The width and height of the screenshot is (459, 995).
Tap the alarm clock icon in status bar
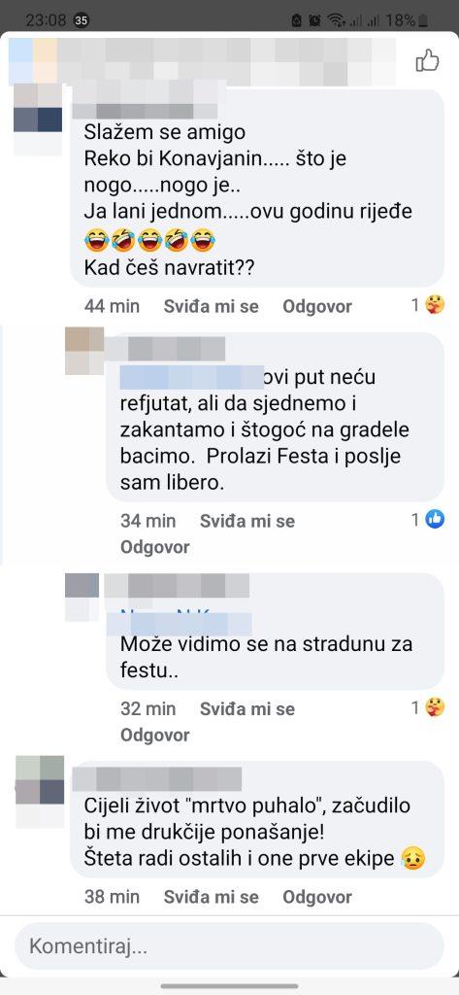314,20
